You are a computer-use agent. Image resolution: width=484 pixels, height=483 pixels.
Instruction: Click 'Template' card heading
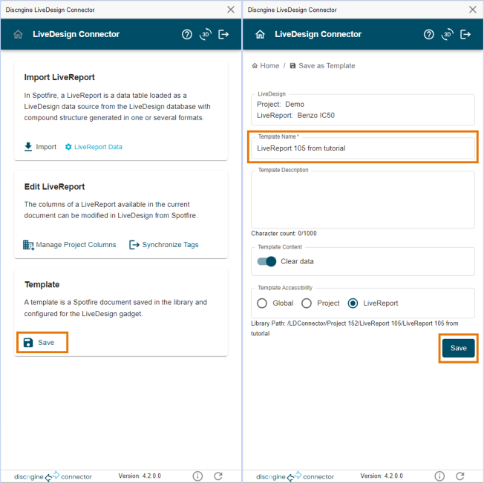[42, 285]
